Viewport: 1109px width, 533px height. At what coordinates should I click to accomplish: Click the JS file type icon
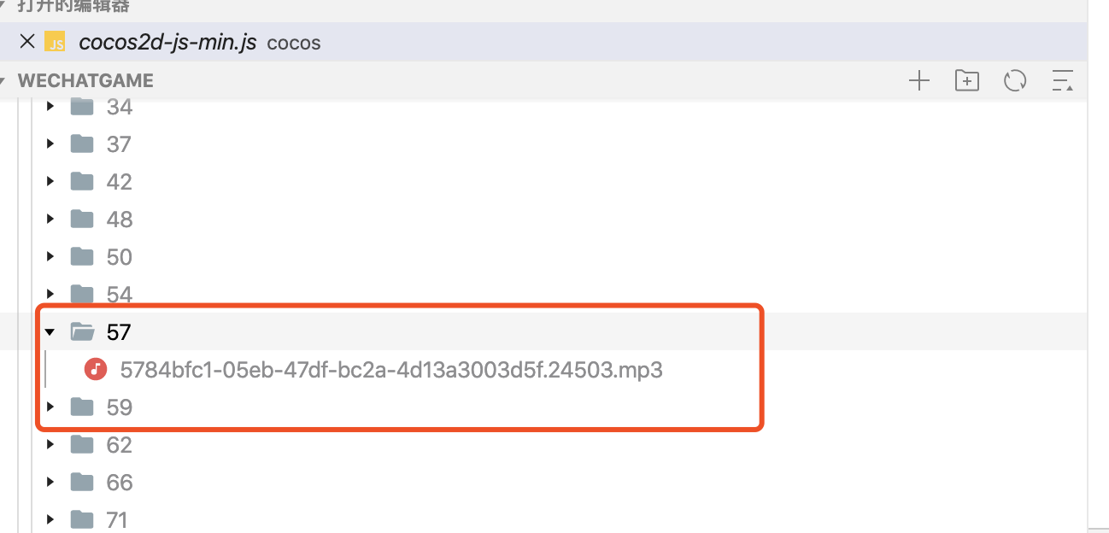[x=56, y=42]
